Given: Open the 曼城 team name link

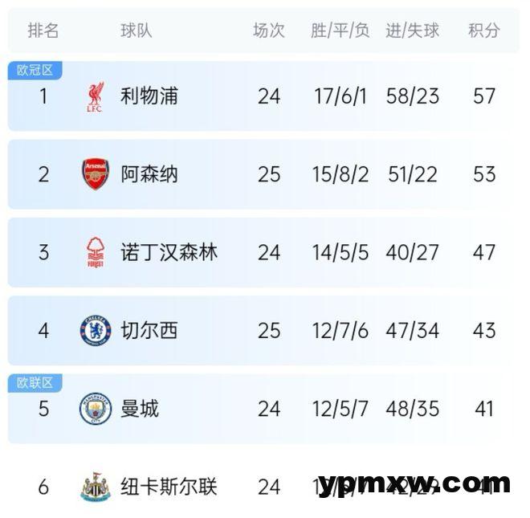Looking at the screenshot, I should coord(140,409).
